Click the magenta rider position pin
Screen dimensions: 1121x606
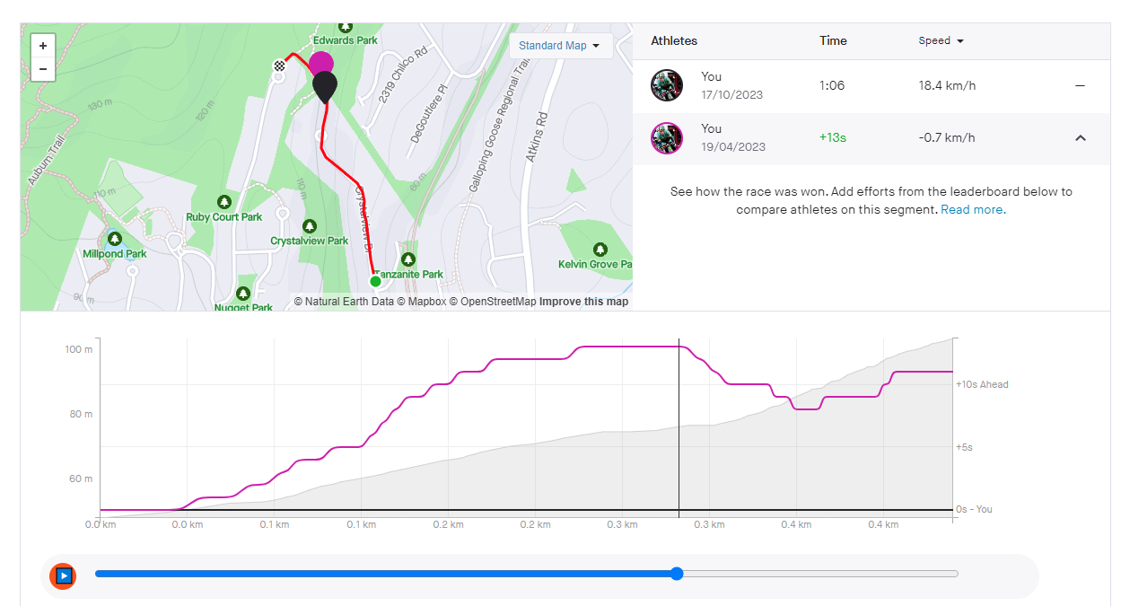[320, 63]
